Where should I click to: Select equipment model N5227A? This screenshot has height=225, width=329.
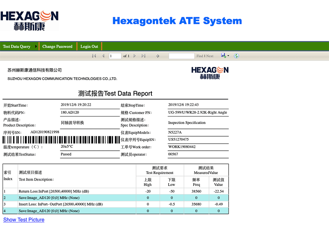click(175, 132)
